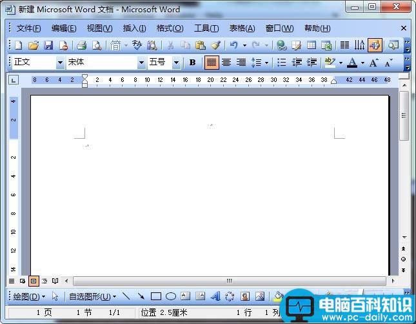416x324 pixels.
Task: Right align the paragraph
Action: [241, 63]
